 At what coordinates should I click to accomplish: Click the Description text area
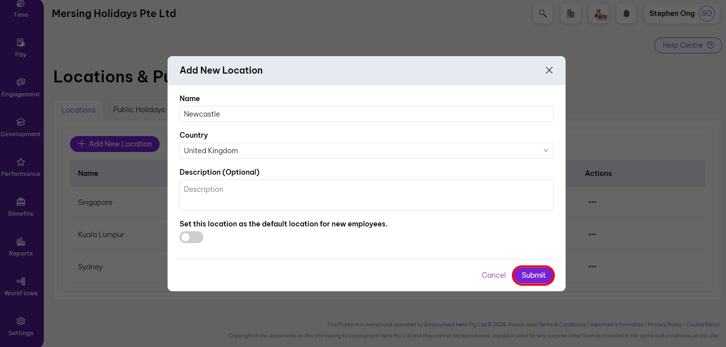(x=366, y=195)
